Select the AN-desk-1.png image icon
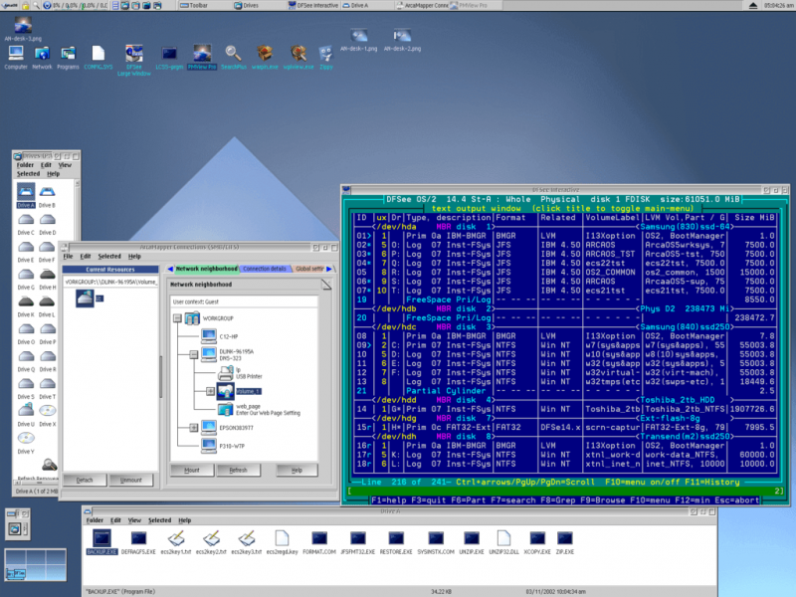The height and width of the screenshot is (597, 796). click(x=359, y=40)
